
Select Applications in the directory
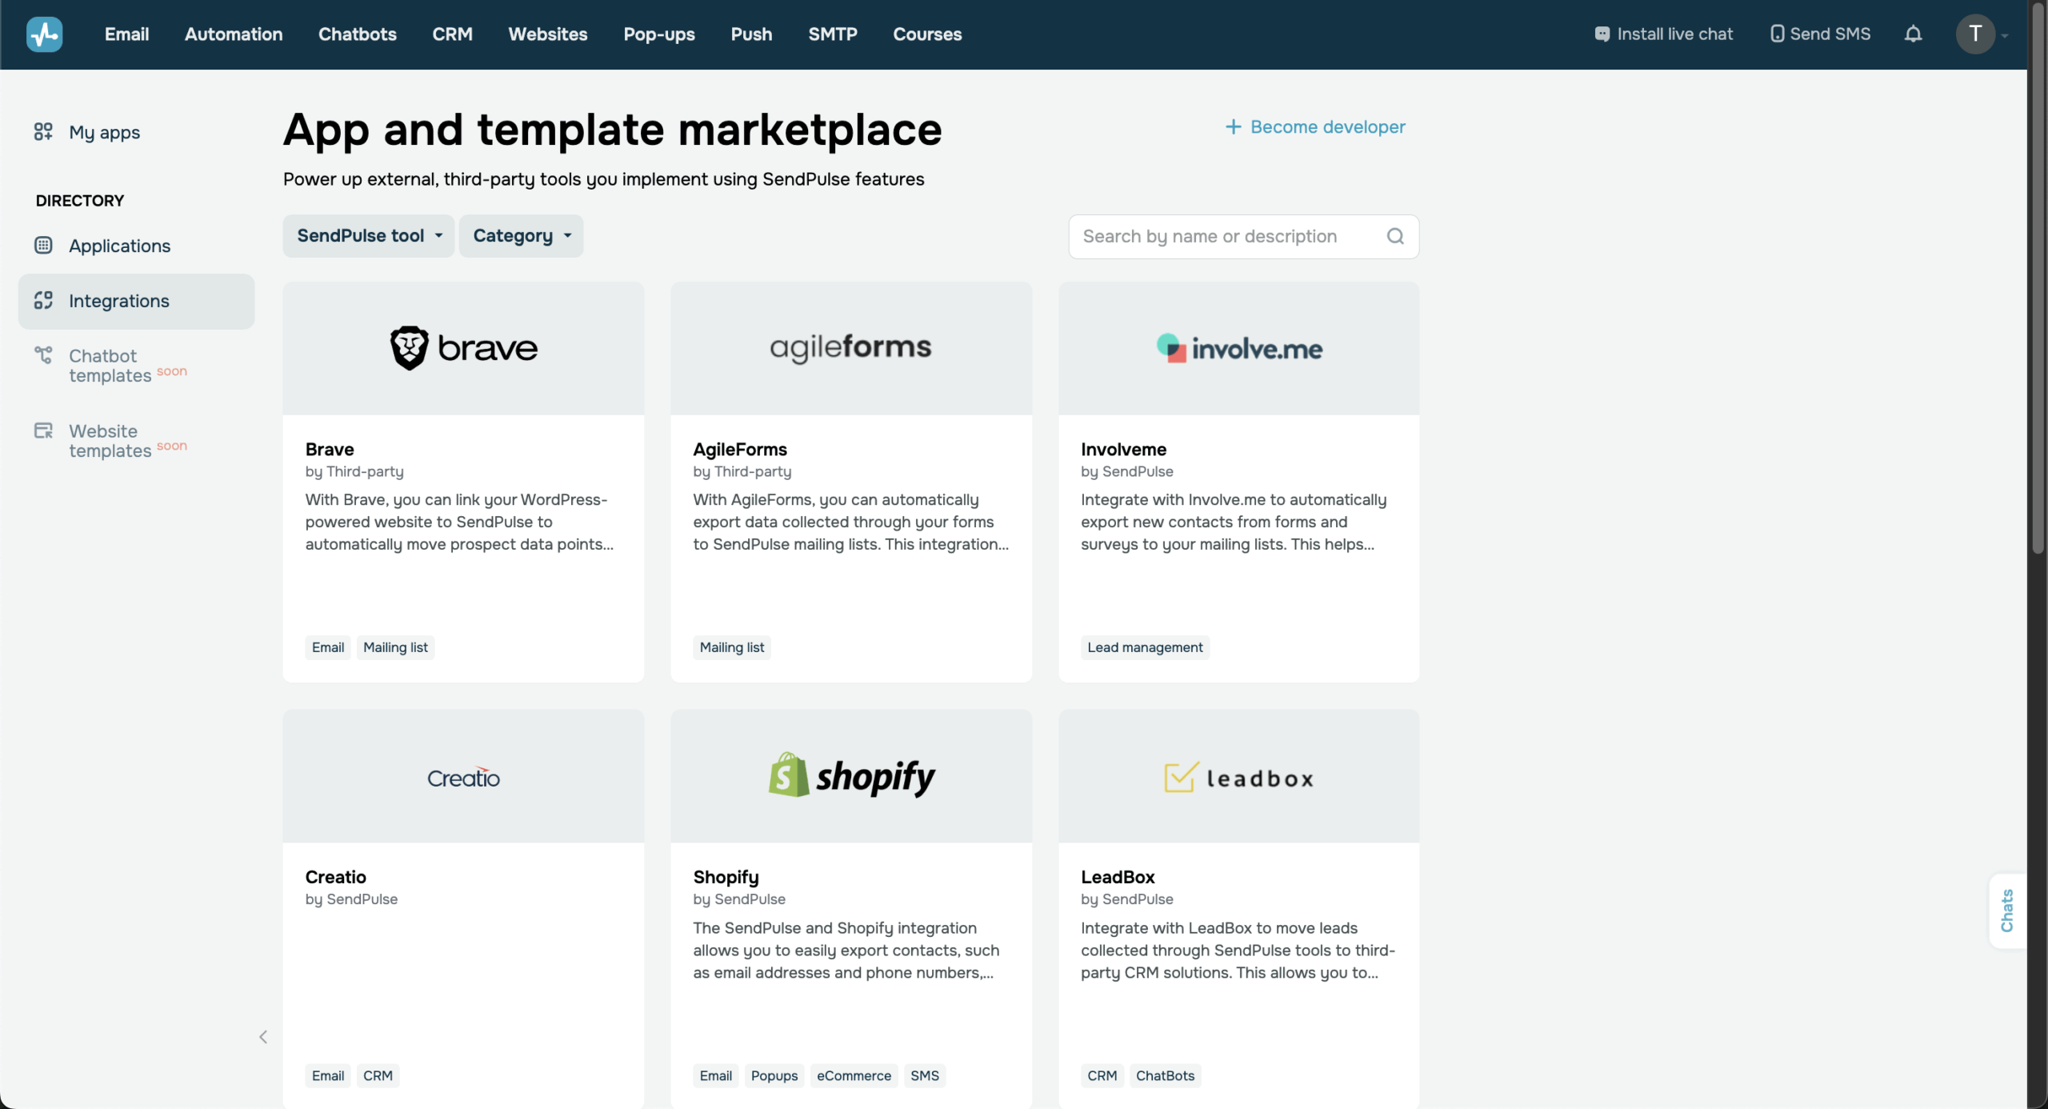pos(119,246)
